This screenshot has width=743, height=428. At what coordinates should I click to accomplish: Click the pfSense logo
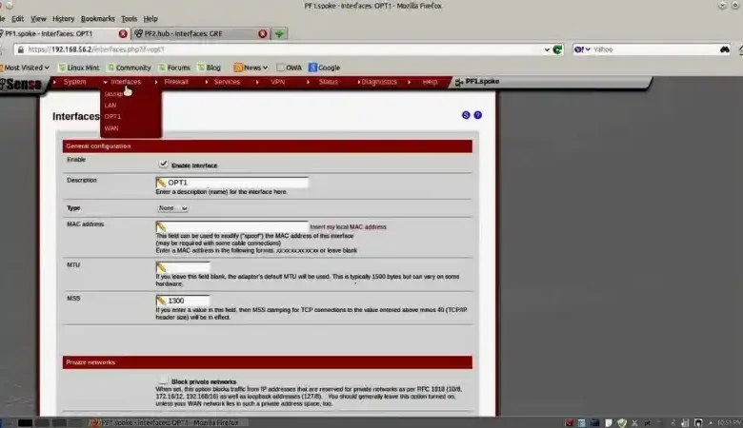[x=21, y=85]
